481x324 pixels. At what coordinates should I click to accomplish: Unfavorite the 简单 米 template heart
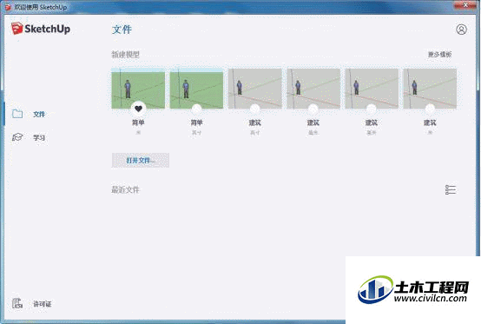pos(138,109)
